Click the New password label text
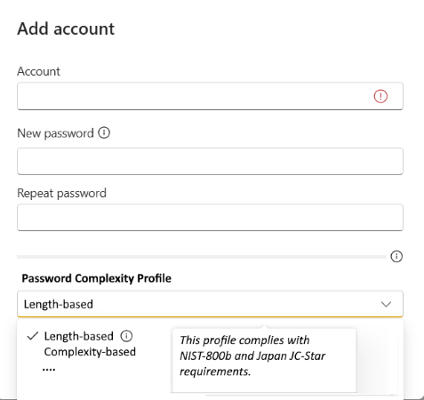This screenshot has width=424, height=400. (x=55, y=133)
